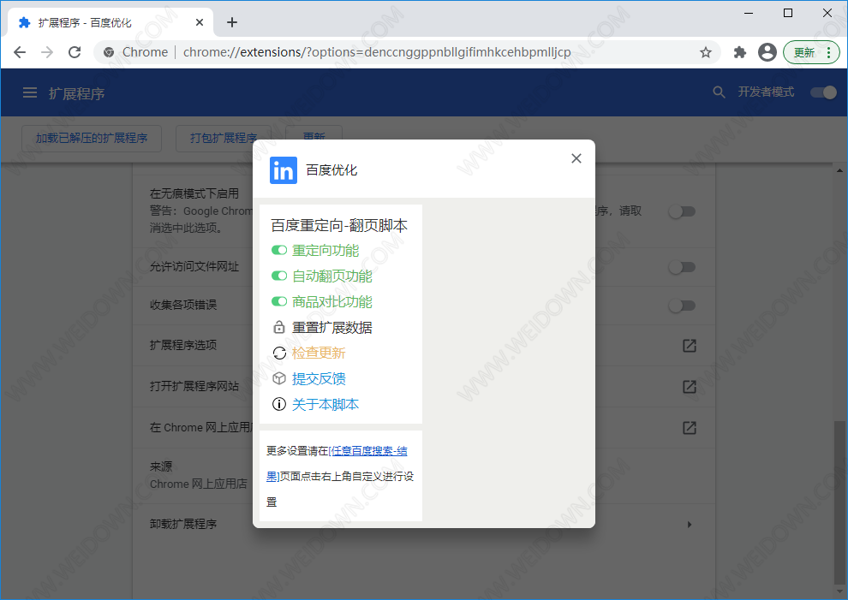Click the search extensions magnifier icon
848x600 pixels.
tap(718, 92)
